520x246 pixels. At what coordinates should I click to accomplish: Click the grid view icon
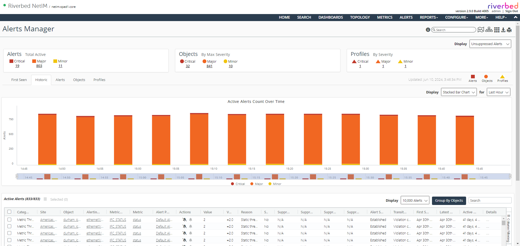tap(497, 30)
